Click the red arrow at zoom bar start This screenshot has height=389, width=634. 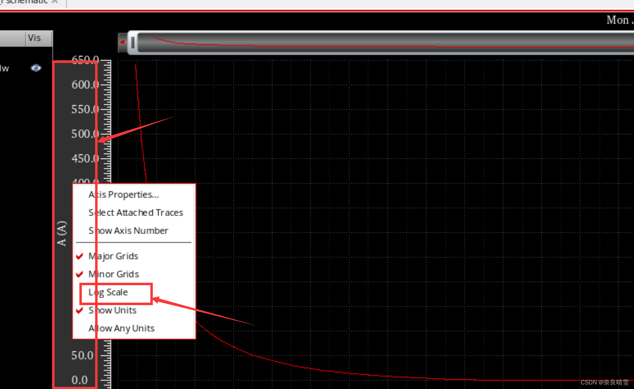[122, 42]
